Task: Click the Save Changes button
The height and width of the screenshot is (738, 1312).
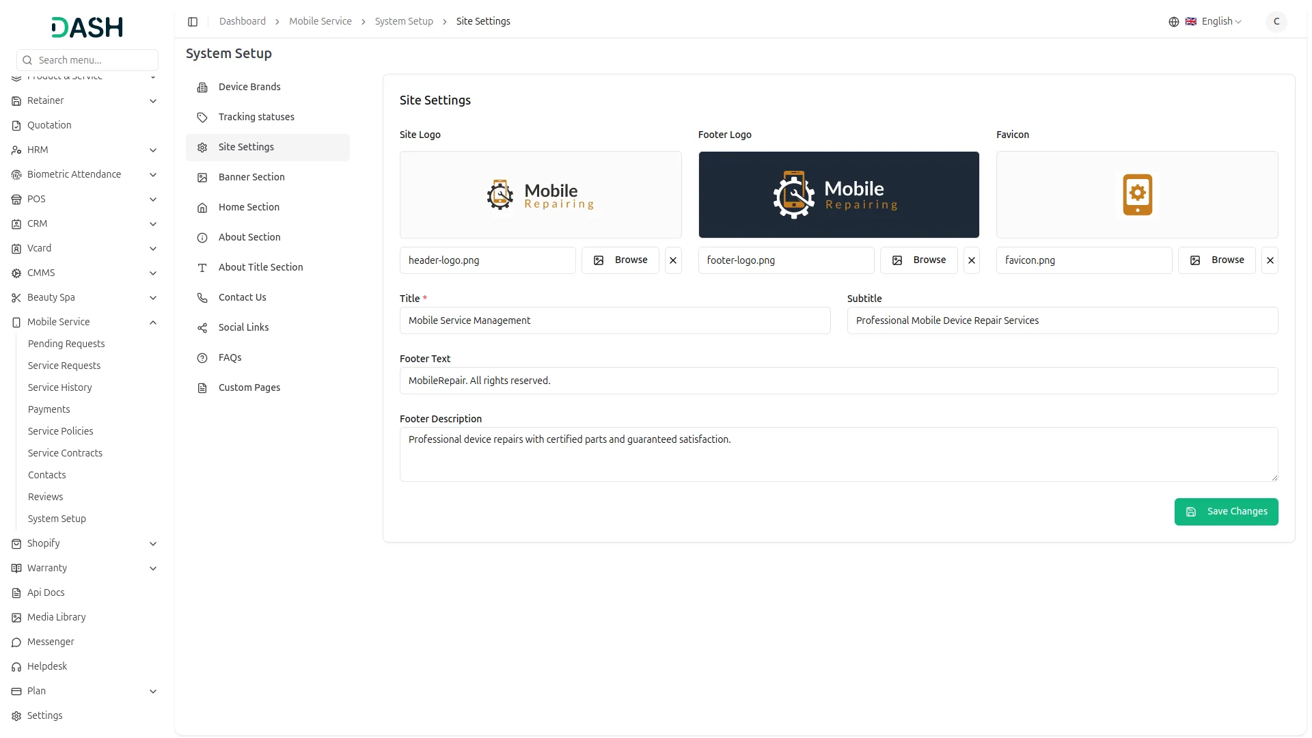Action: tap(1226, 511)
